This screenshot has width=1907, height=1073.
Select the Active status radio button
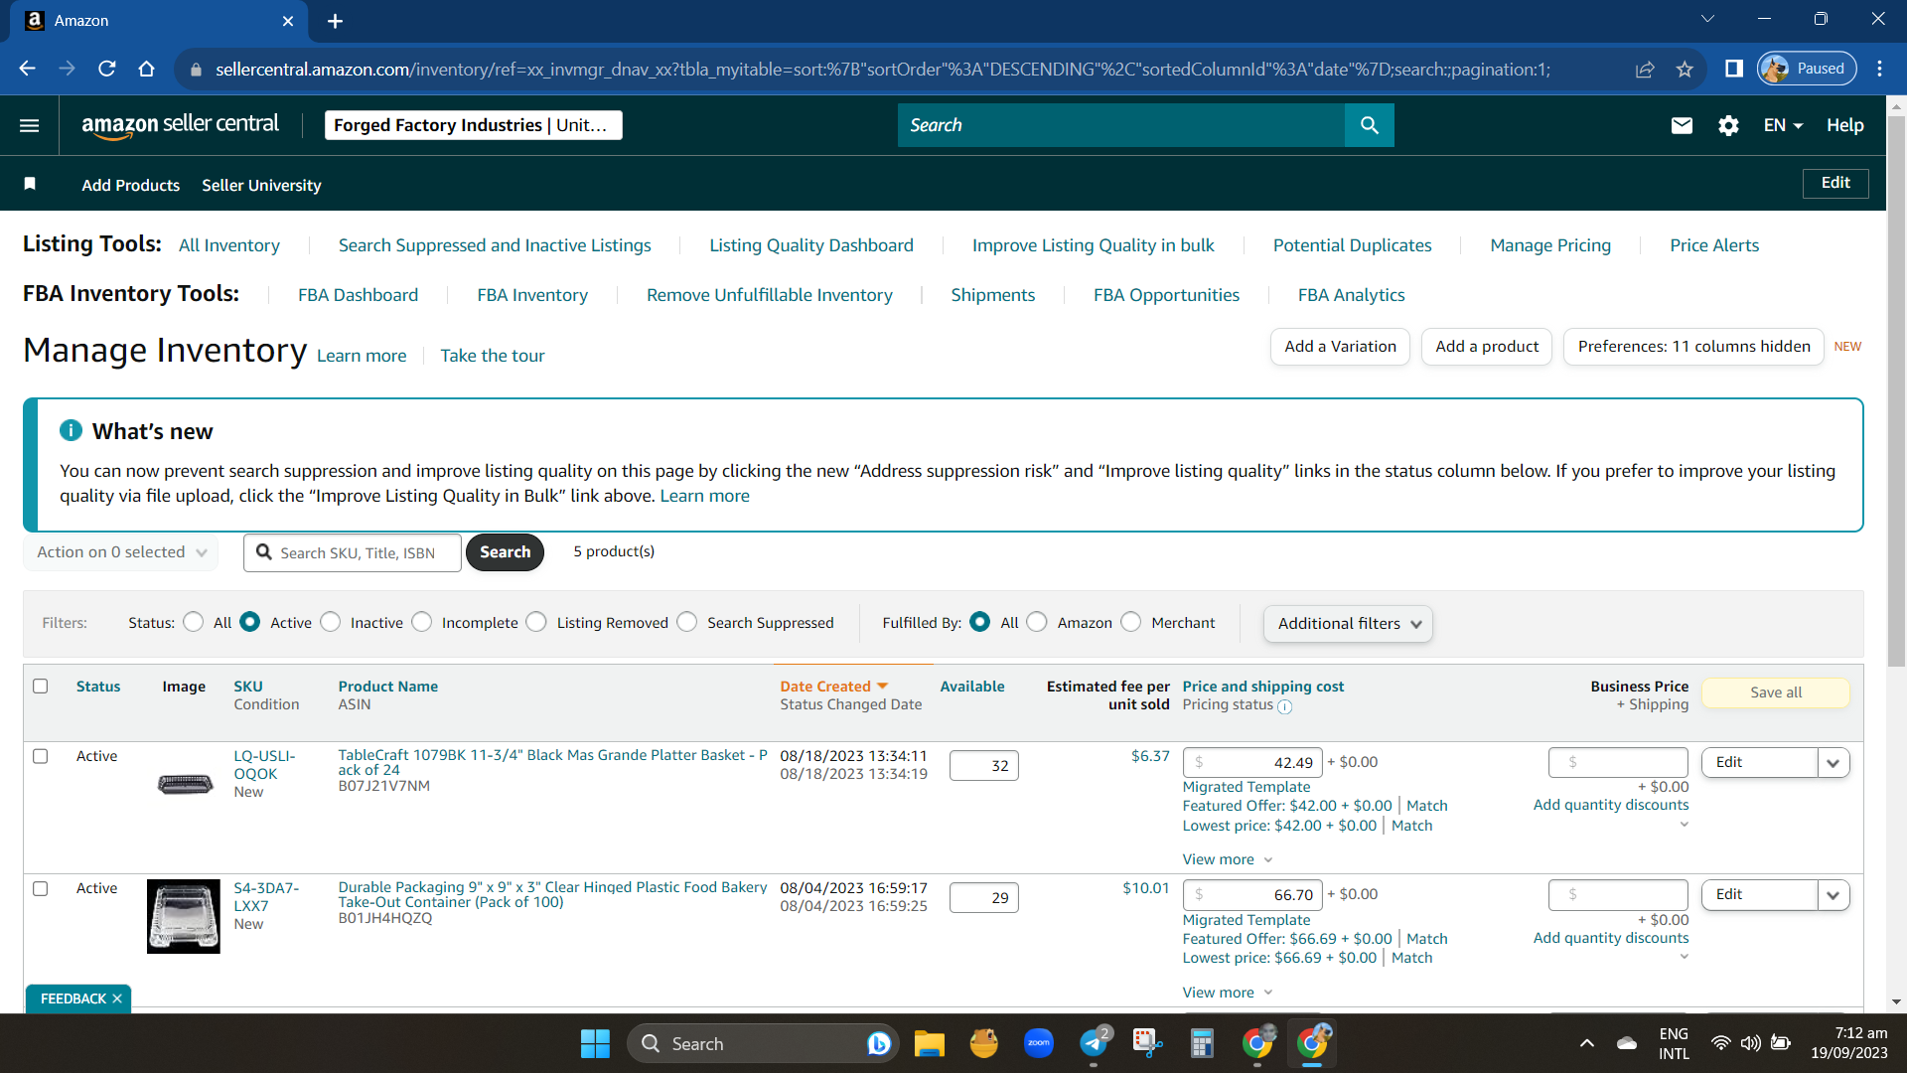250,622
